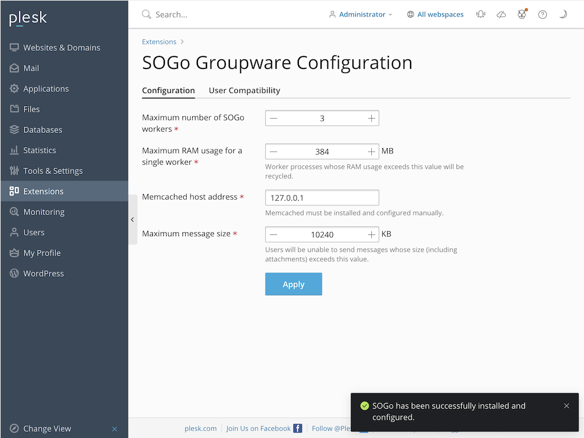Screen dimensions: 584x438
Task: Open the Plesk learning owl icon
Action: click(522, 14)
